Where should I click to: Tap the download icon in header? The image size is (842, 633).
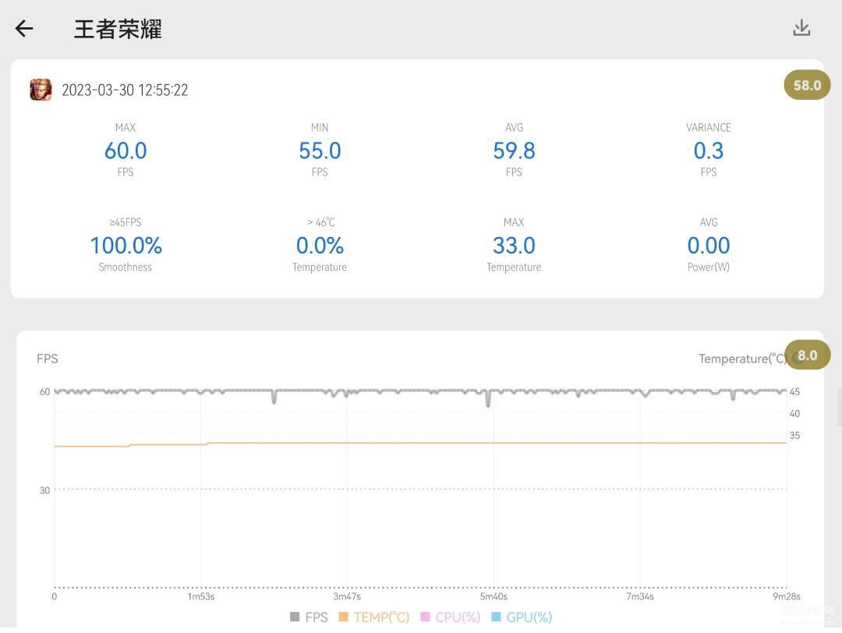[801, 28]
